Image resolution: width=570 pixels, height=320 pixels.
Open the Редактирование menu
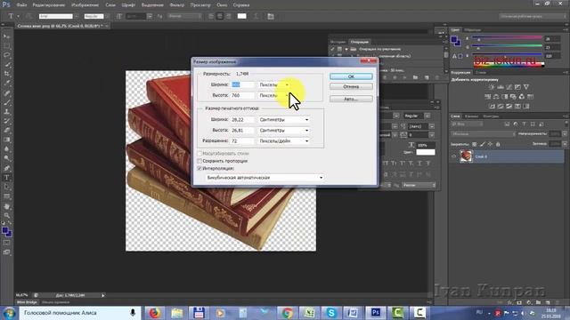(x=49, y=5)
